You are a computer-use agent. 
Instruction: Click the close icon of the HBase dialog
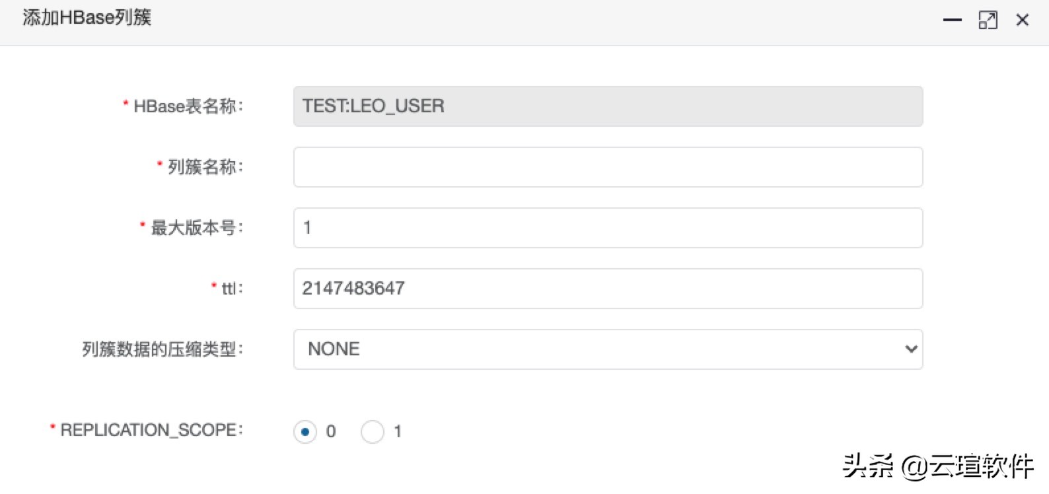1021,20
